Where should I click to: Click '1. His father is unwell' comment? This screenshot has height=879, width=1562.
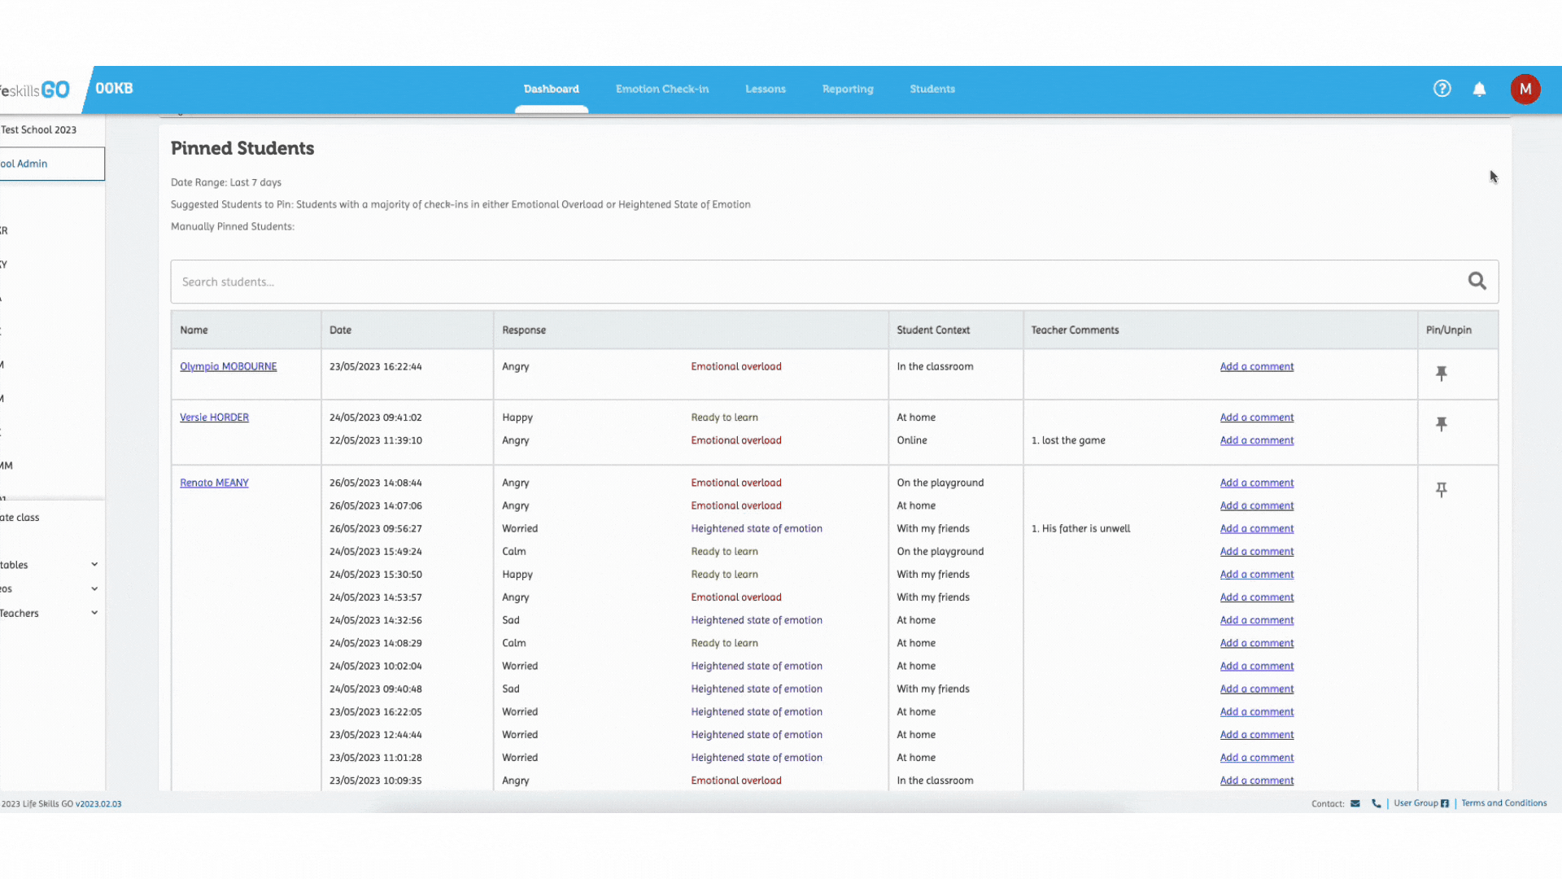click(x=1080, y=528)
